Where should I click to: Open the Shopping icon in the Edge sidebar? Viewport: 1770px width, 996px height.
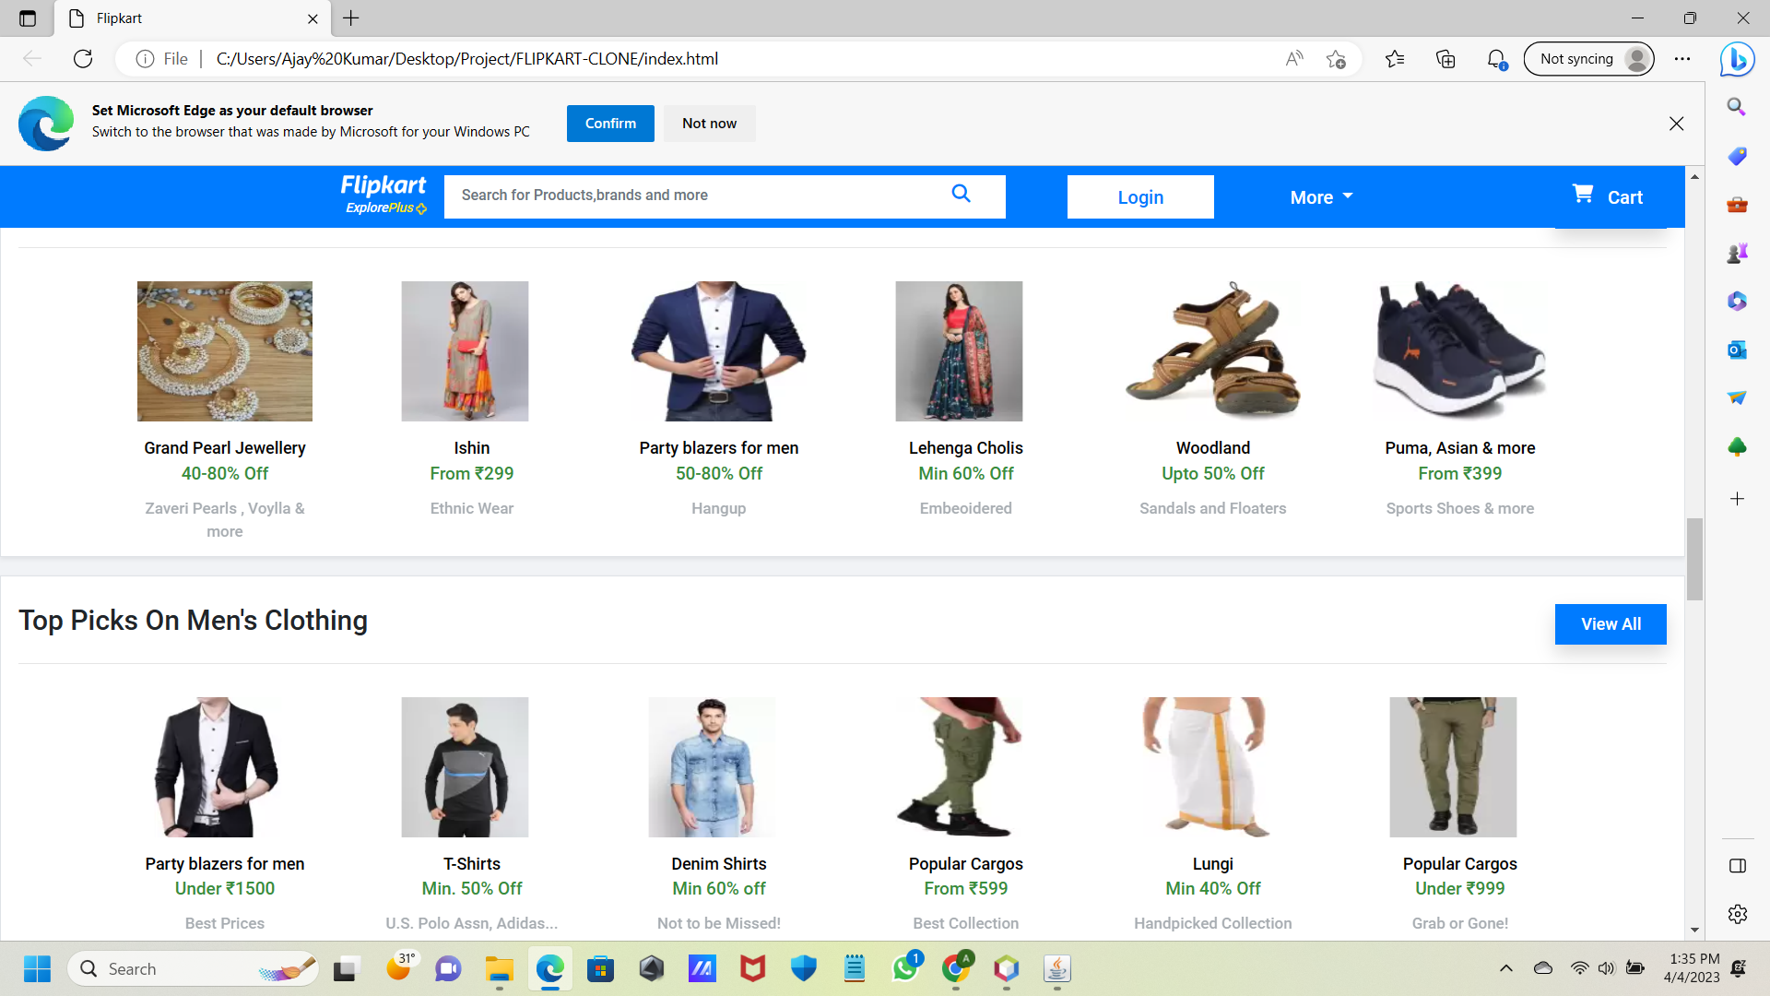(x=1737, y=157)
